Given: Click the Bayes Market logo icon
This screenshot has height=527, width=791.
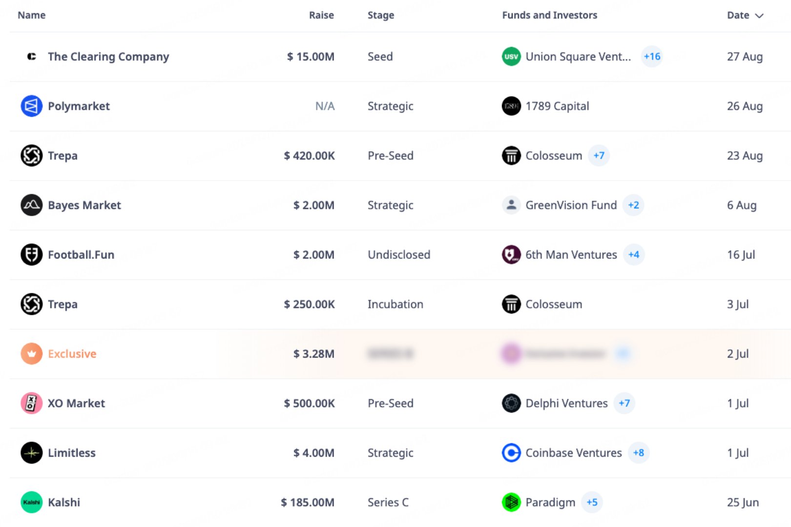Looking at the screenshot, I should click(31, 205).
